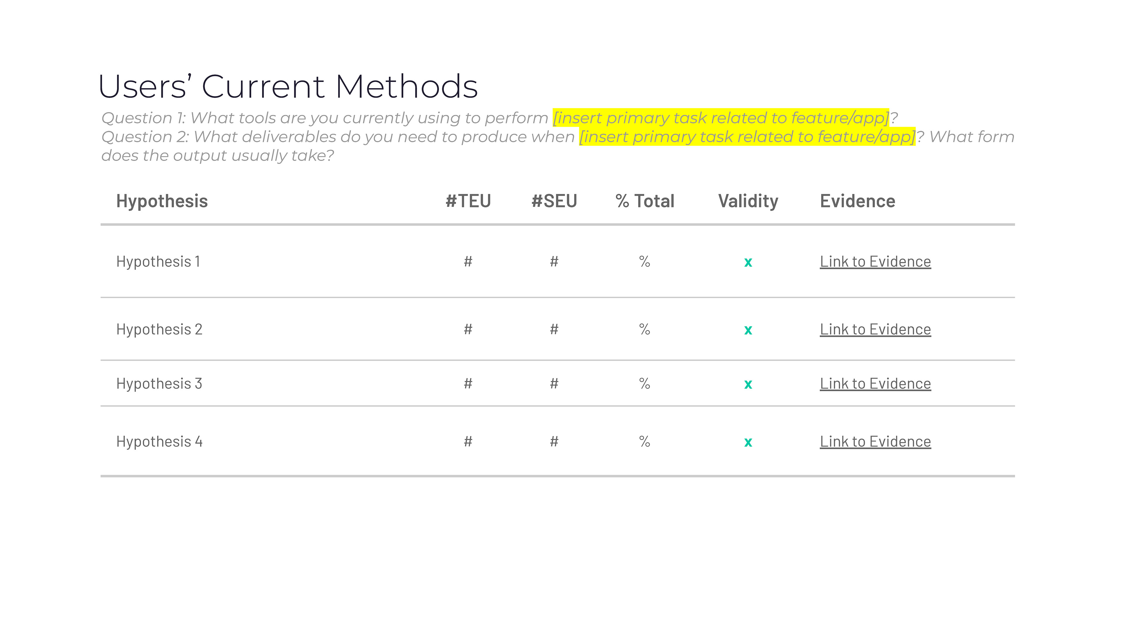Click the Hypothesis 1 text cell

pos(158,262)
